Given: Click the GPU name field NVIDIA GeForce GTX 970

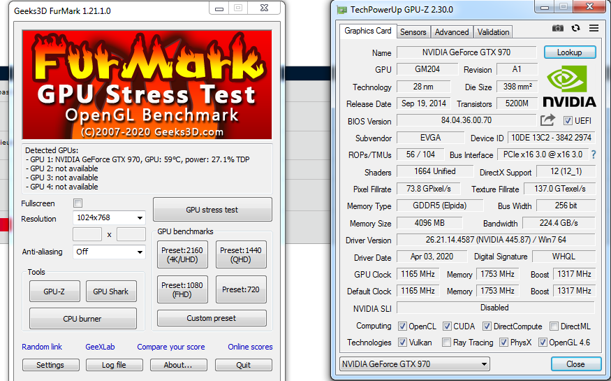Looking at the screenshot, I should pyautogui.click(x=466, y=52).
